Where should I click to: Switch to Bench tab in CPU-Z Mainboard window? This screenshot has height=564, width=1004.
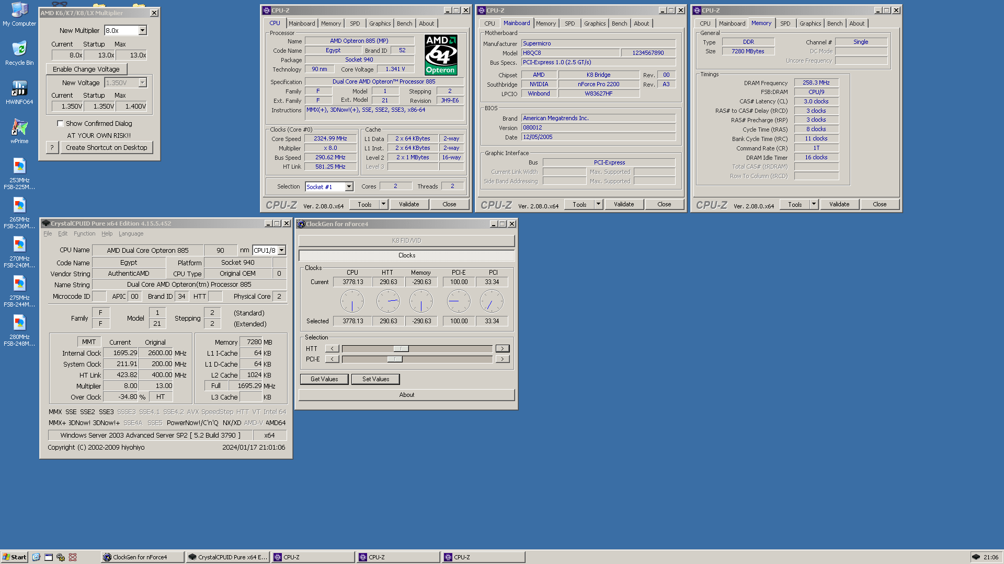619,23
